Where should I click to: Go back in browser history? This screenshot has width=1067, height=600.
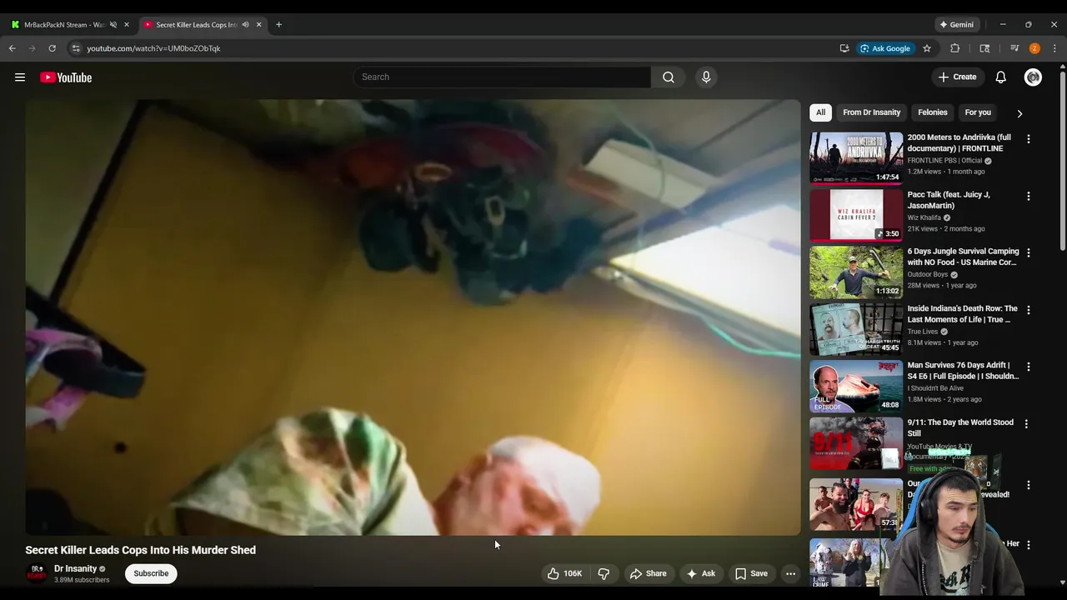pyautogui.click(x=13, y=48)
